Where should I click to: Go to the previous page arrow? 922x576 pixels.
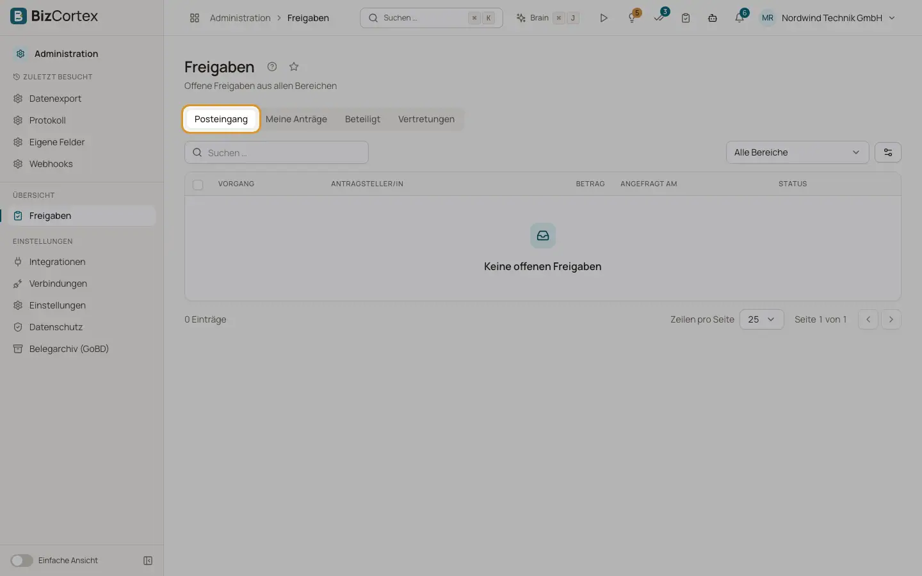(x=868, y=319)
